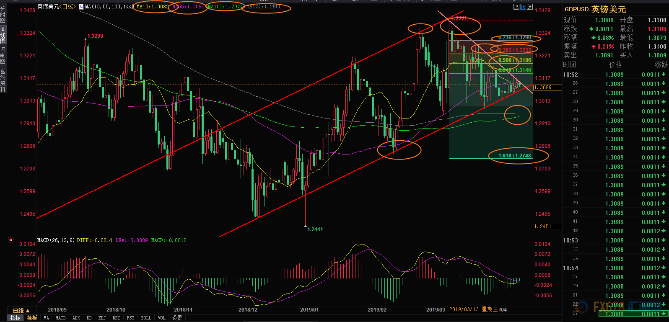Click the 买入 1.3089 price
Screen dimensions: 669x322
point(657,55)
